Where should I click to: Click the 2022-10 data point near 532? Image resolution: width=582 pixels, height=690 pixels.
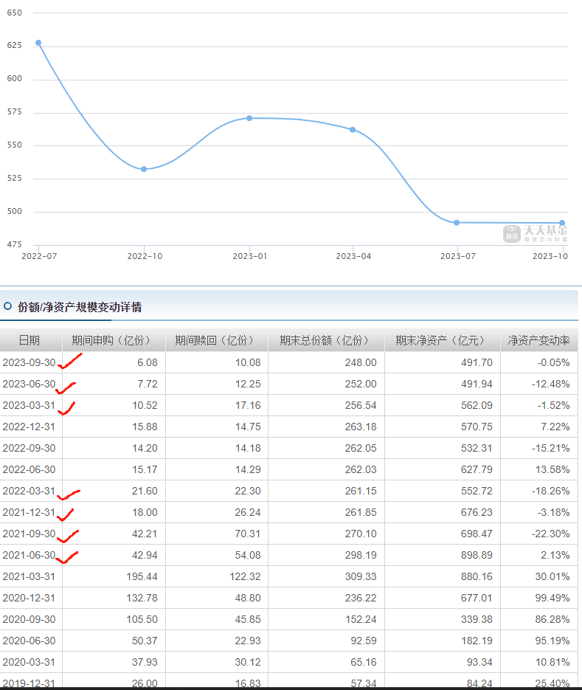[144, 169]
